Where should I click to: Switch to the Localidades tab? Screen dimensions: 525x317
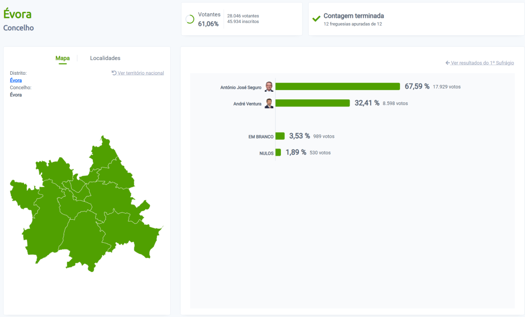105,58
